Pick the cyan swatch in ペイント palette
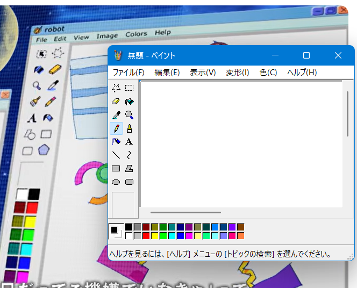Viewport: 357px width, 288px height. tap(172, 236)
